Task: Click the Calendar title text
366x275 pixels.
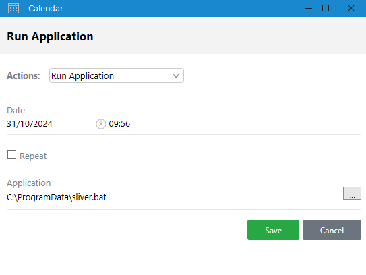Action: [x=46, y=9]
